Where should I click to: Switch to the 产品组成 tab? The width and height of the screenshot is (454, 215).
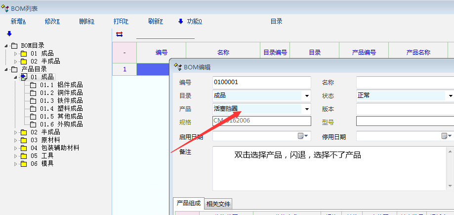189,203
